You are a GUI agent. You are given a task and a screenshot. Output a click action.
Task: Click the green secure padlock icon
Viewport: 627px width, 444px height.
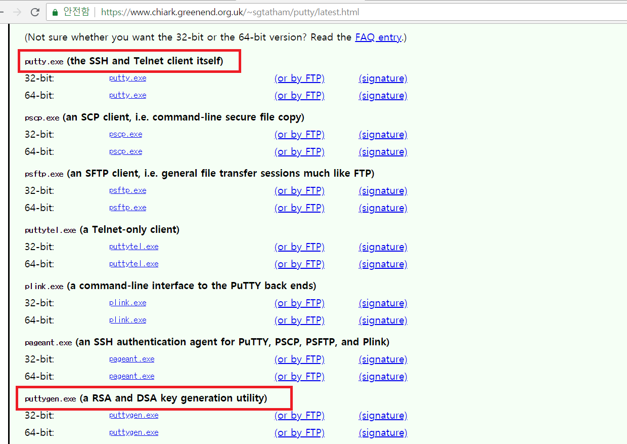tap(55, 12)
